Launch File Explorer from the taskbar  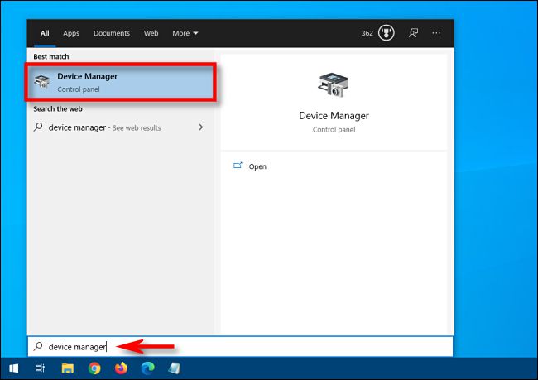(68, 368)
